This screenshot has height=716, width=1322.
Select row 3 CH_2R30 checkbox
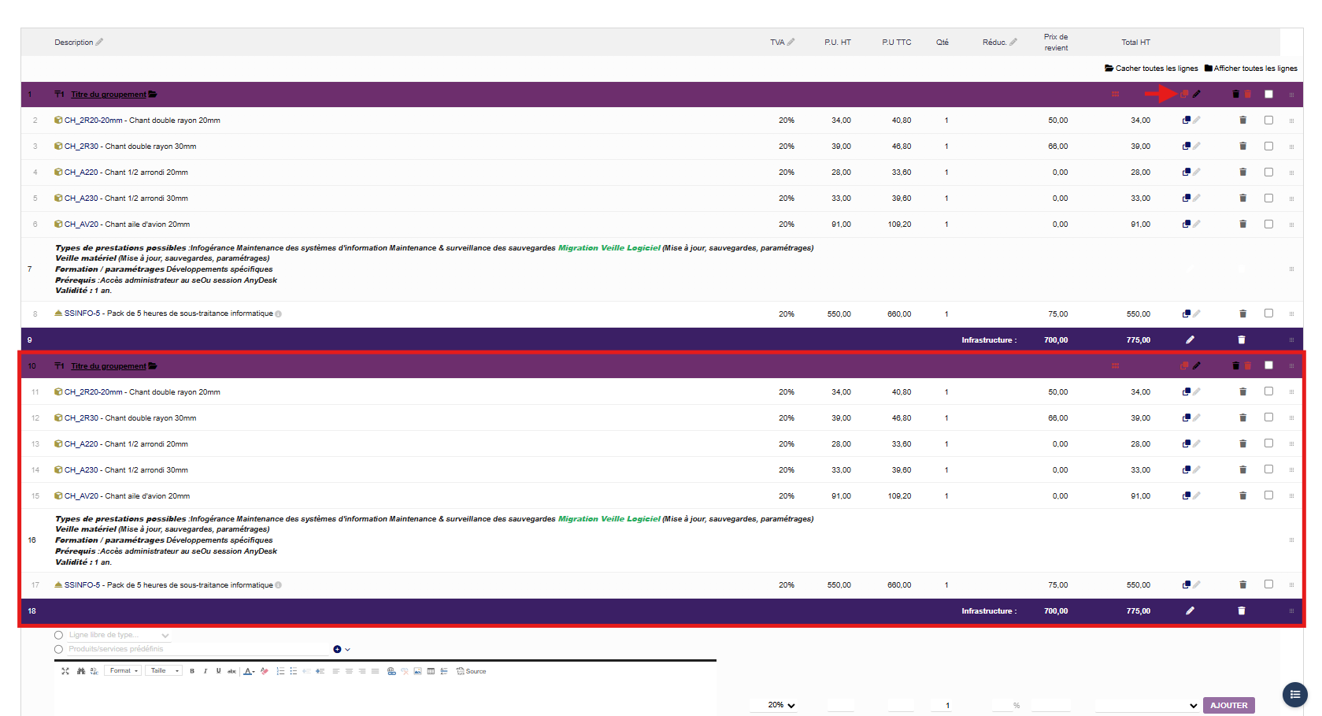click(1268, 146)
